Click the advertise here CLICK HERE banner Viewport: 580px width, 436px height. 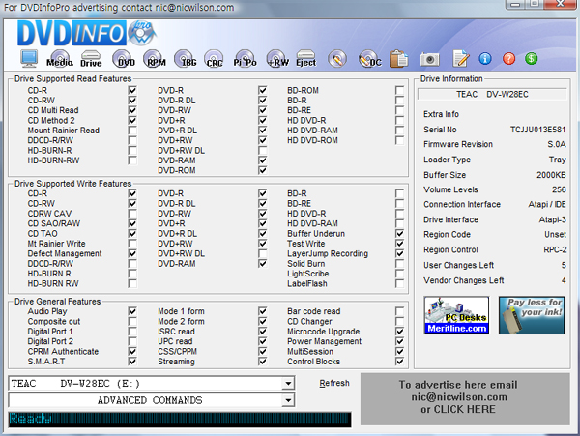tap(465, 399)
